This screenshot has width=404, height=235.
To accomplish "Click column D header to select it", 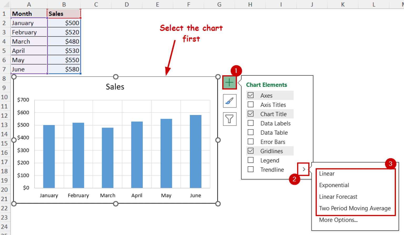I will click(x=127, y=4).
